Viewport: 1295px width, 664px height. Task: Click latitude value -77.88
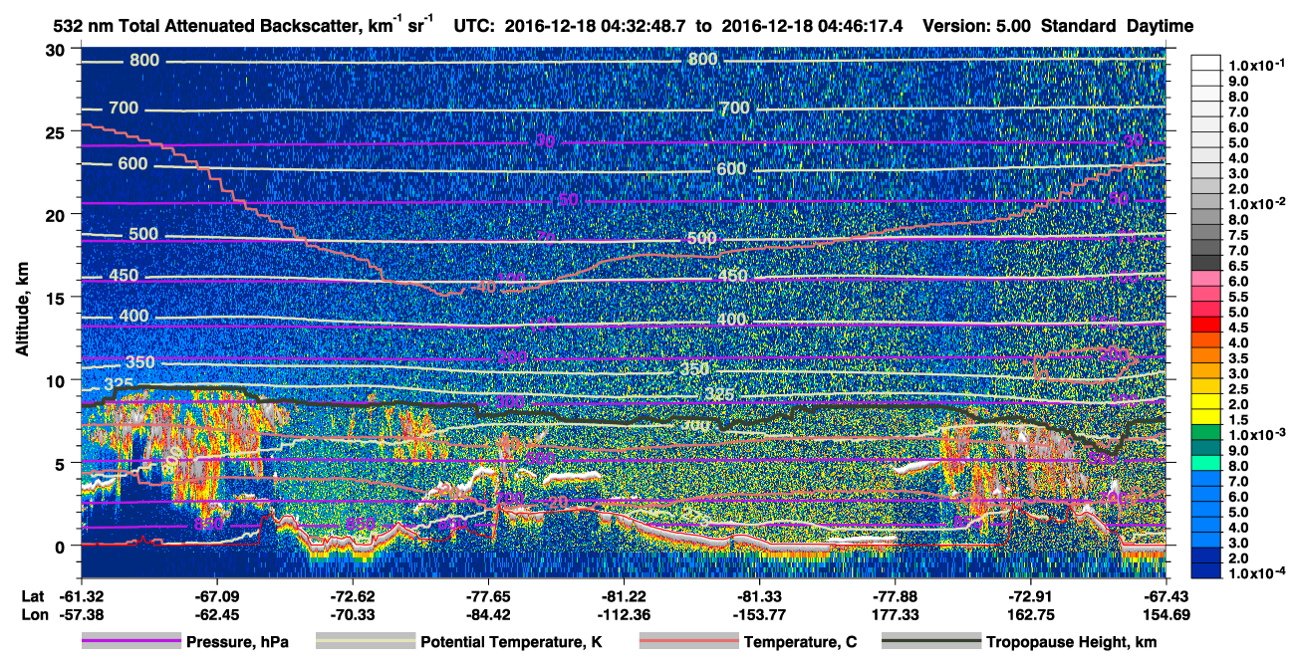click(895, 596)
